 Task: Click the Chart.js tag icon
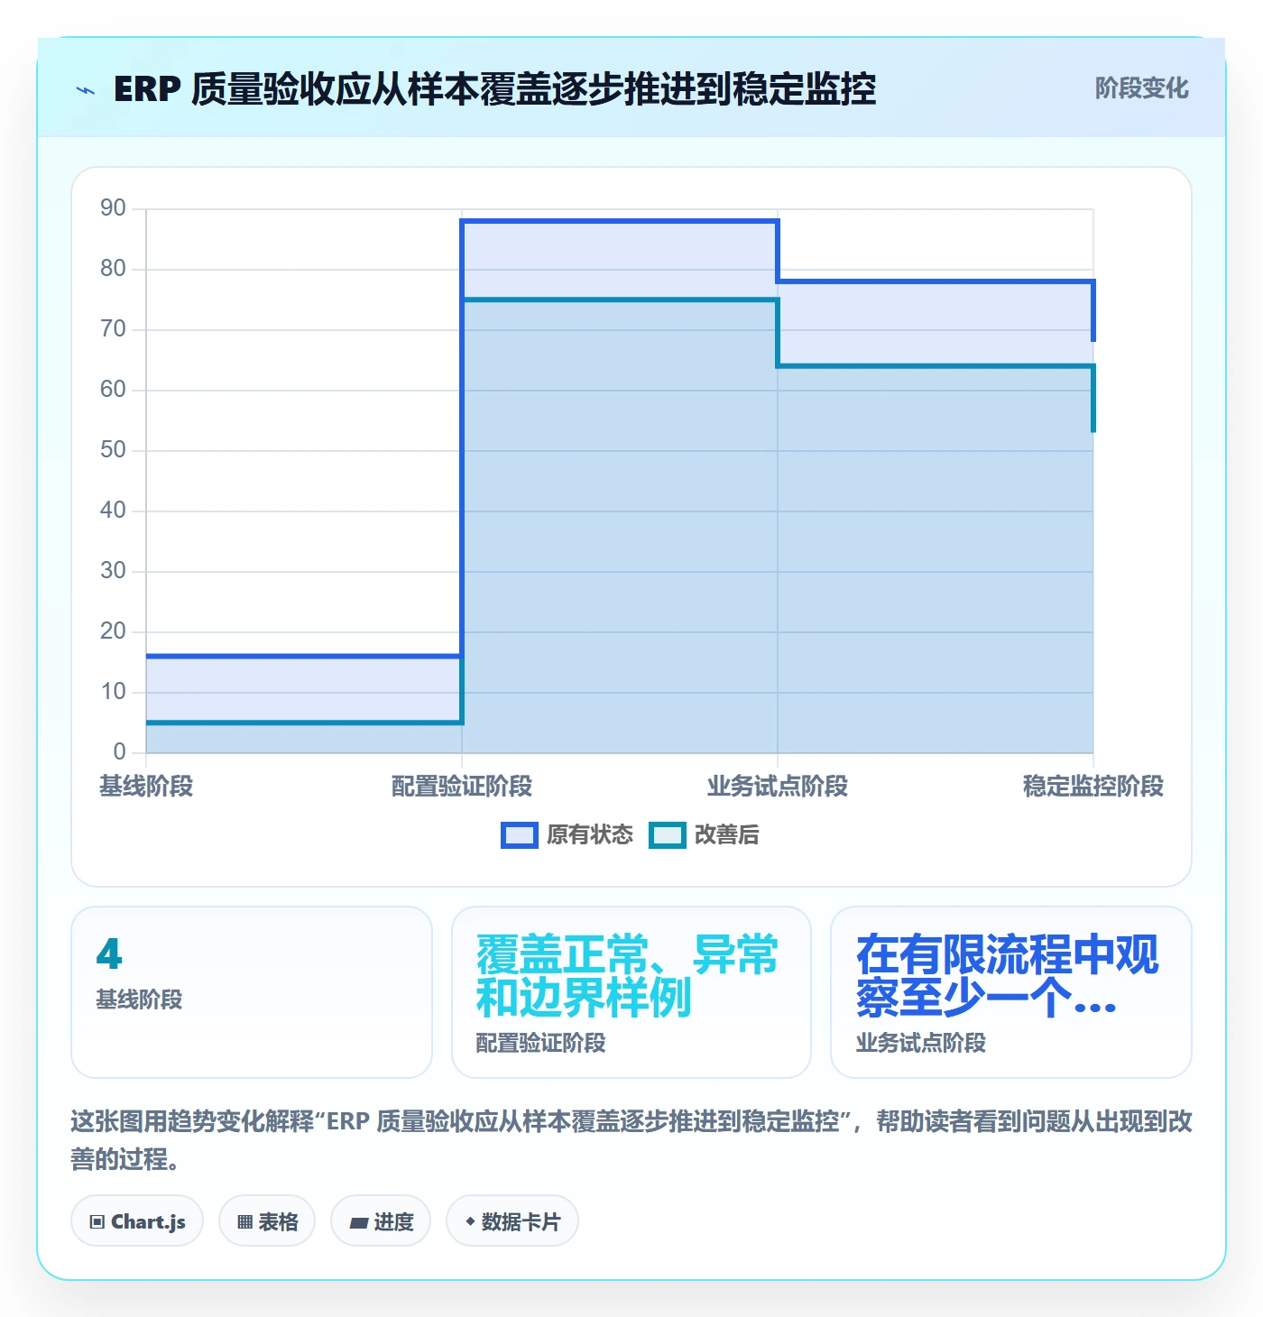pos(97,1222)
